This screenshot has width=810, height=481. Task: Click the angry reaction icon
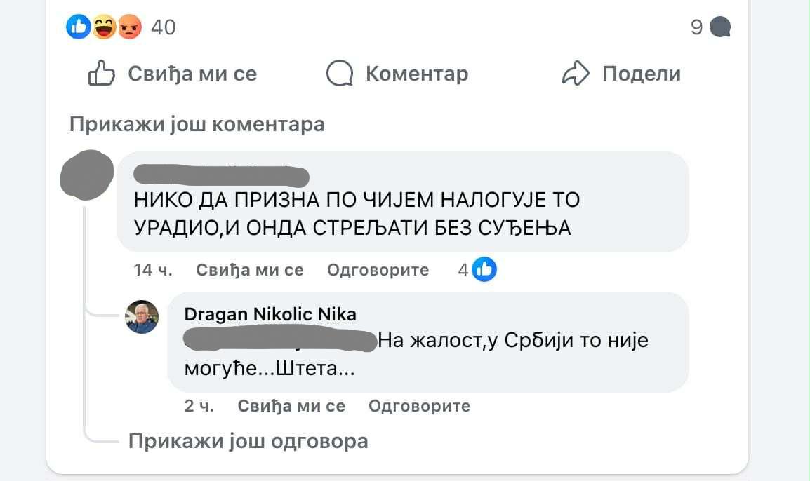click(x=129, y=27)
